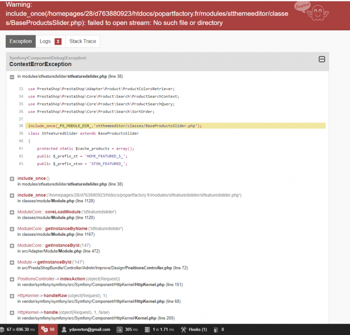Expand the PositionsController->indexAction trace
The height and width of the screenshot is (335, 350).
[x=12, y=279]
